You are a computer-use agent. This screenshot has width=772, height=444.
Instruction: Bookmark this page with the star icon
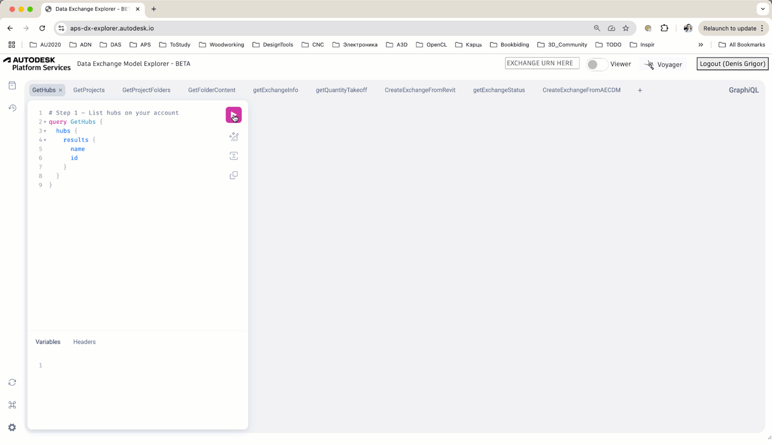[x=626, y=29]
